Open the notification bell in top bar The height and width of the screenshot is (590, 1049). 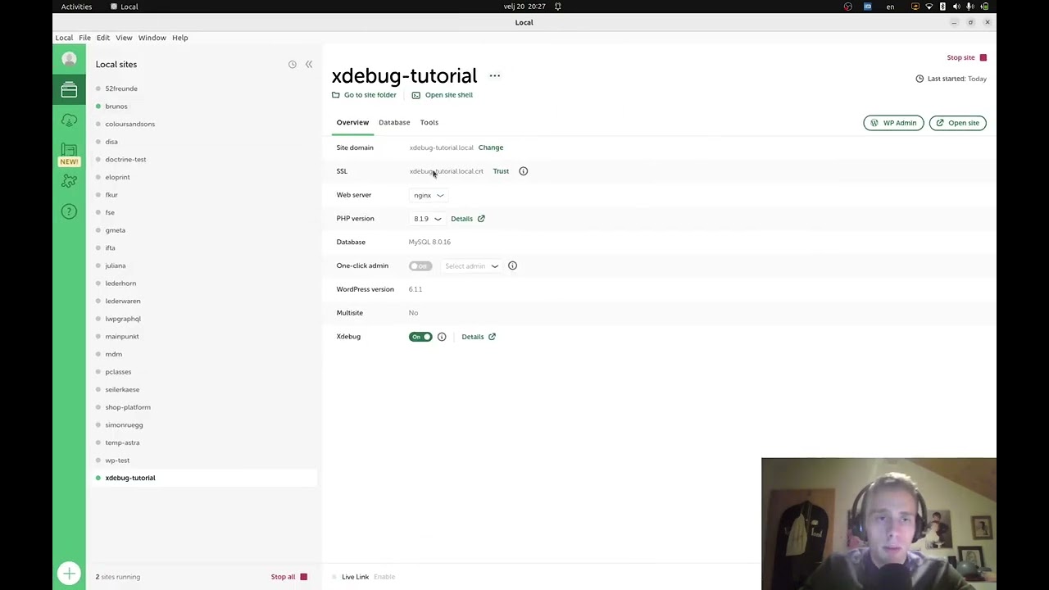(557, 7)
